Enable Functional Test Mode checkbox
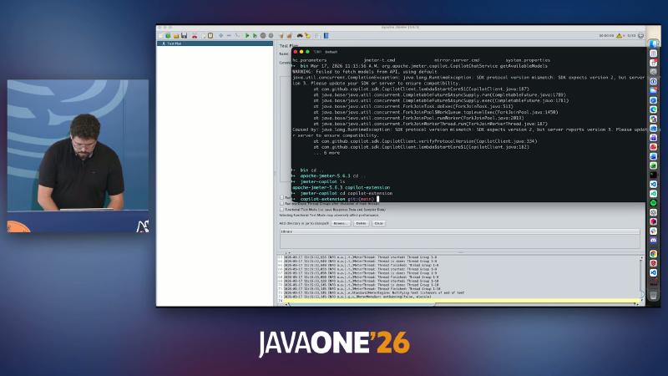The width and height of the screenshot is (668, 376). 281,210
